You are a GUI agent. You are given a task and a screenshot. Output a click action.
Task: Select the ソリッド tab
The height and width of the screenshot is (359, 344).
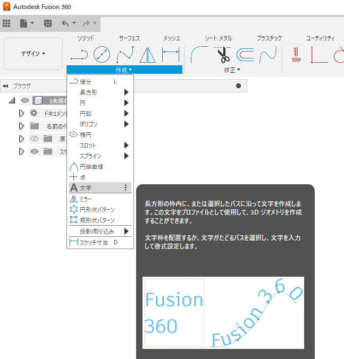(x=86, y=38)
